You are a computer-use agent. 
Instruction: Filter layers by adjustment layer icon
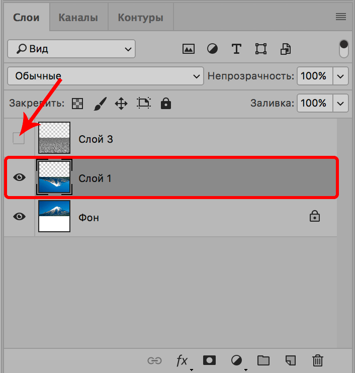(x=213, y=49)
